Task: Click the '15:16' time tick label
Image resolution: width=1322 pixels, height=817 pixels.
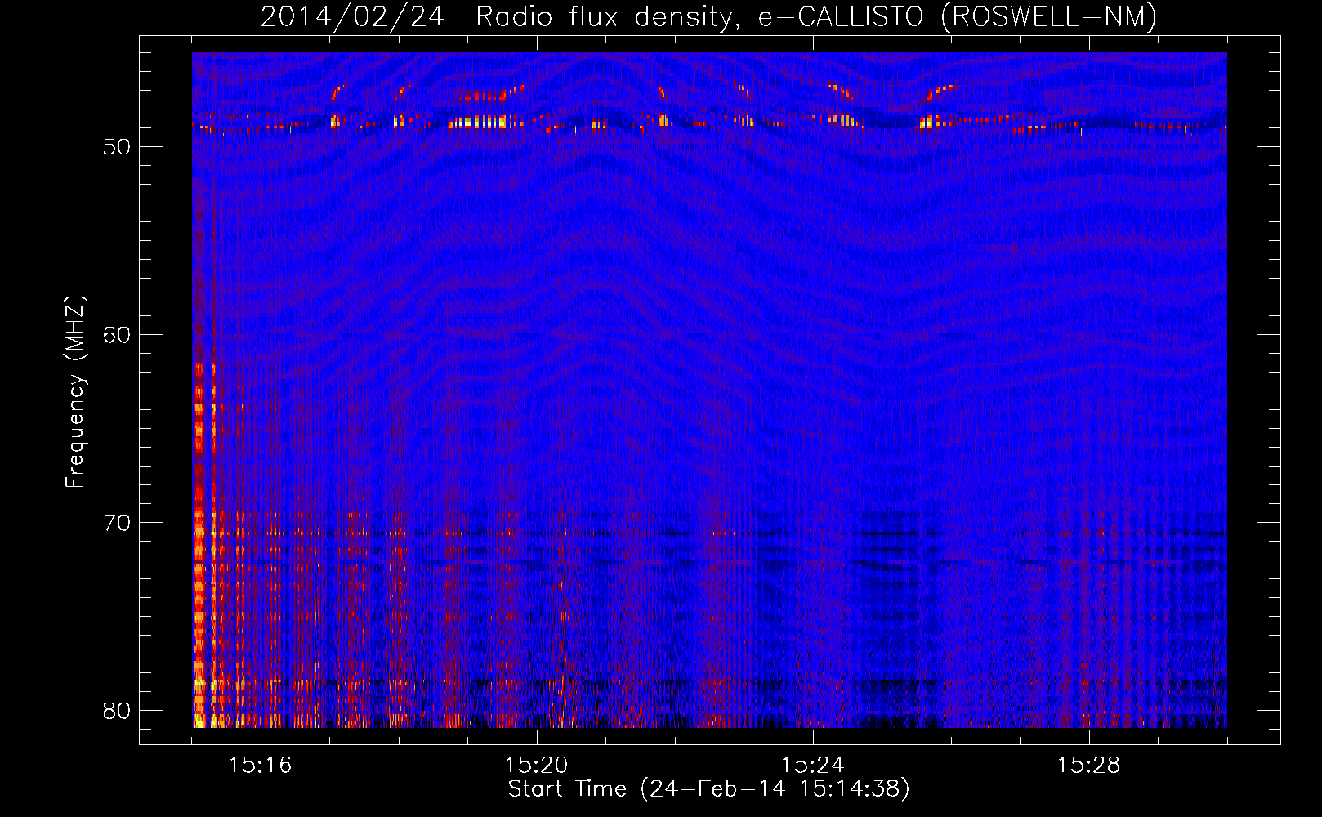Action: 261,766
